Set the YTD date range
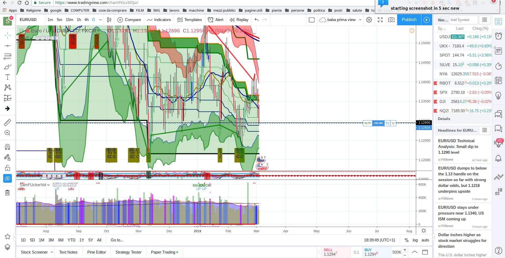This screenshot has width=505, height=258. (x=72, y=240)
